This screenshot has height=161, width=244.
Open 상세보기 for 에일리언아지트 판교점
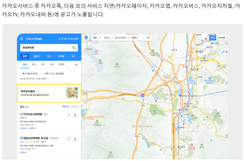click(24, 153)
